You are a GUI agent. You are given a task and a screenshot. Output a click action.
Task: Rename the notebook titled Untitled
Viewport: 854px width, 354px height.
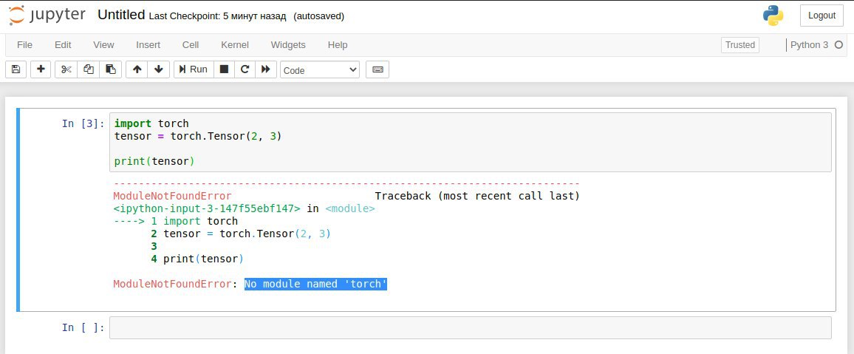click(121, 15)
